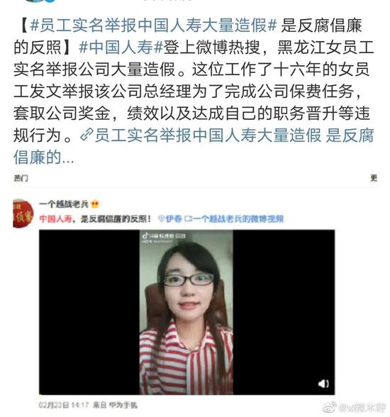Open hashtag #员工实名举报中国人寿大量造假#
This screenshot has width=390, height=417.
click(x=154, y=26)
